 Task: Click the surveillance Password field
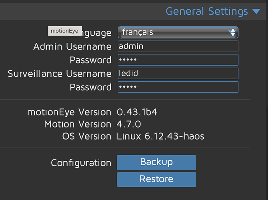[x=178, y=87]
